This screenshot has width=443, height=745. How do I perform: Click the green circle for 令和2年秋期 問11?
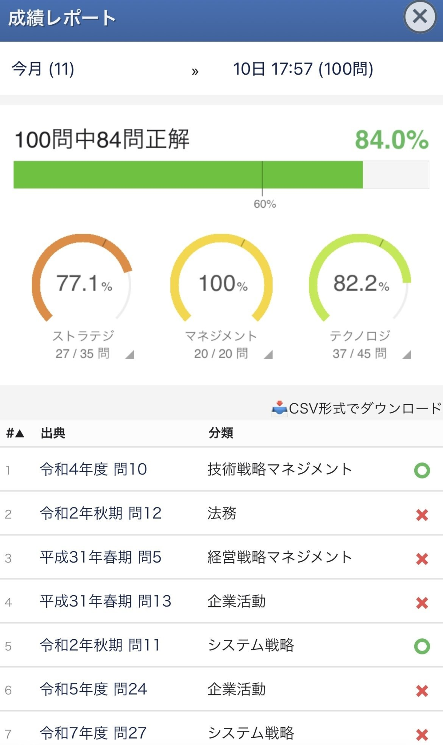click(x=422, y=646)
